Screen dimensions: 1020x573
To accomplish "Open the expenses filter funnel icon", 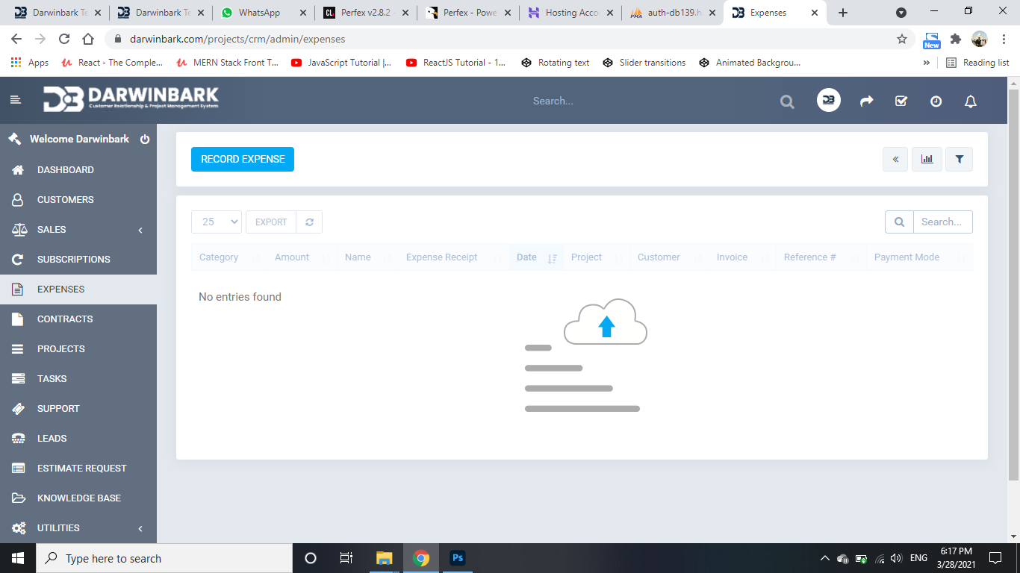I will (960, 159).
